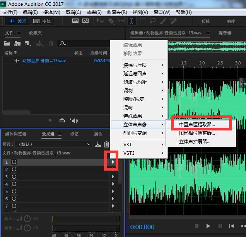The height and width of the screenshot is (237, 246).
Task: Toggle Auto-Play speaker icon in Files panel
Action: pyautogui.click(x=74, y=120)
